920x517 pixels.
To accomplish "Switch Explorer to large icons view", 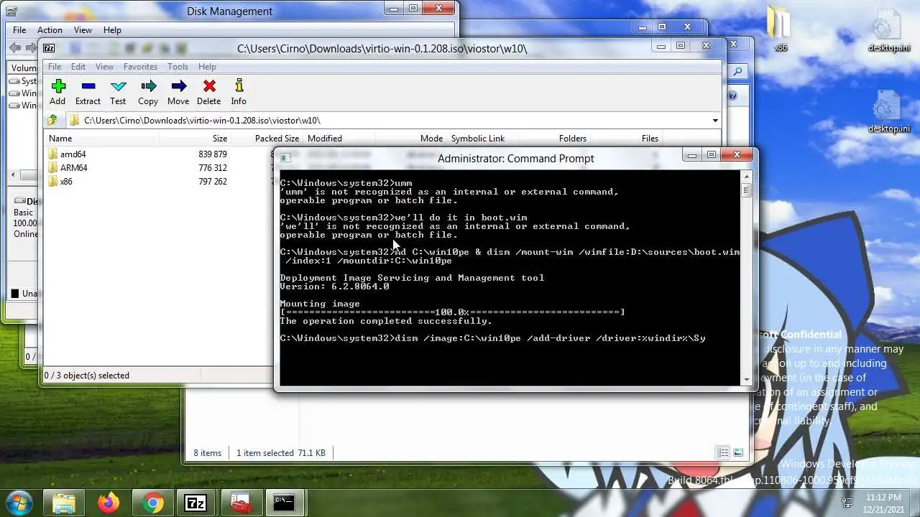I will pyautogui.click(x=738, y=452).
